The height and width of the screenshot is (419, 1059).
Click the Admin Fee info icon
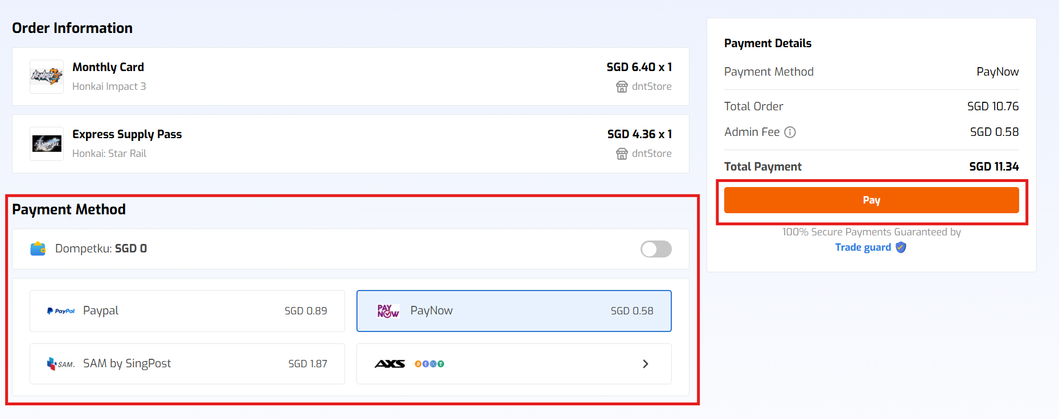pos(790,132)
